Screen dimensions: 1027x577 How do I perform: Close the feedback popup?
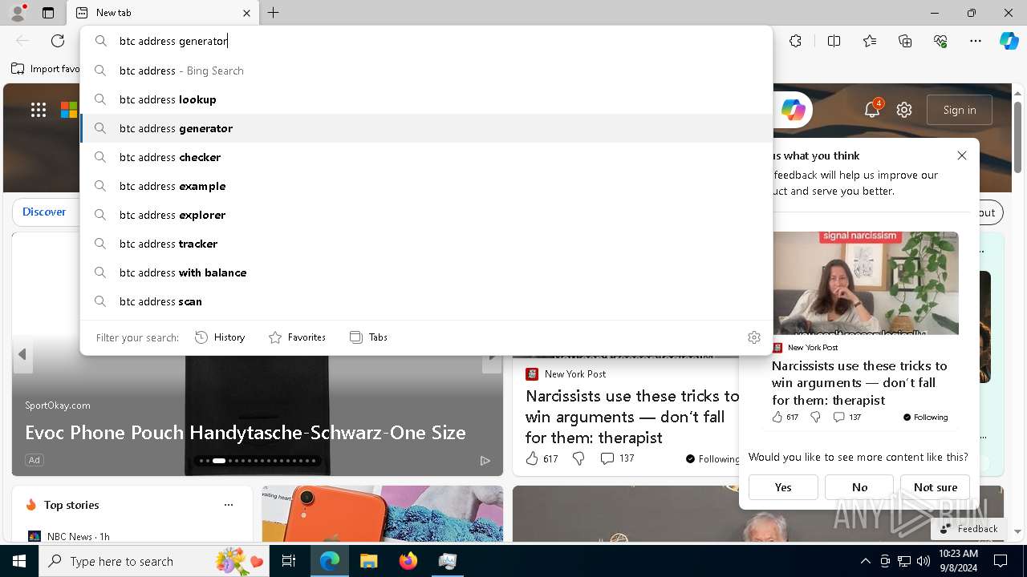(x=962, y=155)
